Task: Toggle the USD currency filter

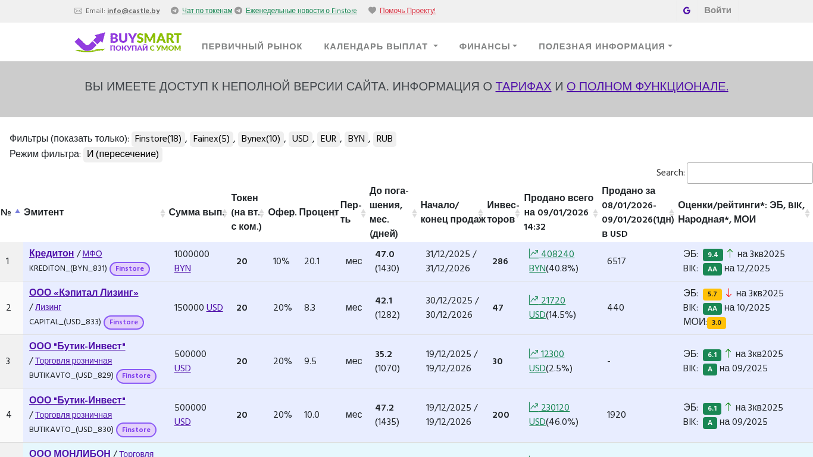Action: tap(300, 139)
